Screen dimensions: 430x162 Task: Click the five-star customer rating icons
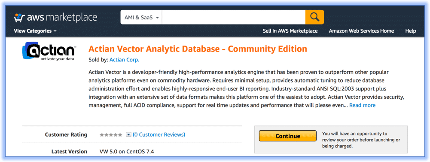coord(111,134)
